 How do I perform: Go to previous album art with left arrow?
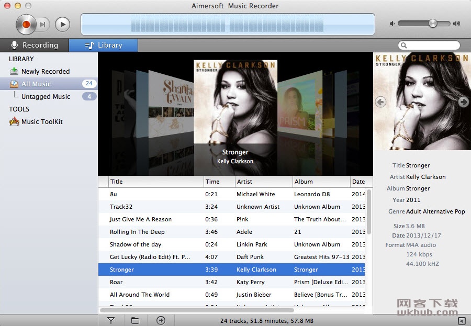click(x=380, y=102)
